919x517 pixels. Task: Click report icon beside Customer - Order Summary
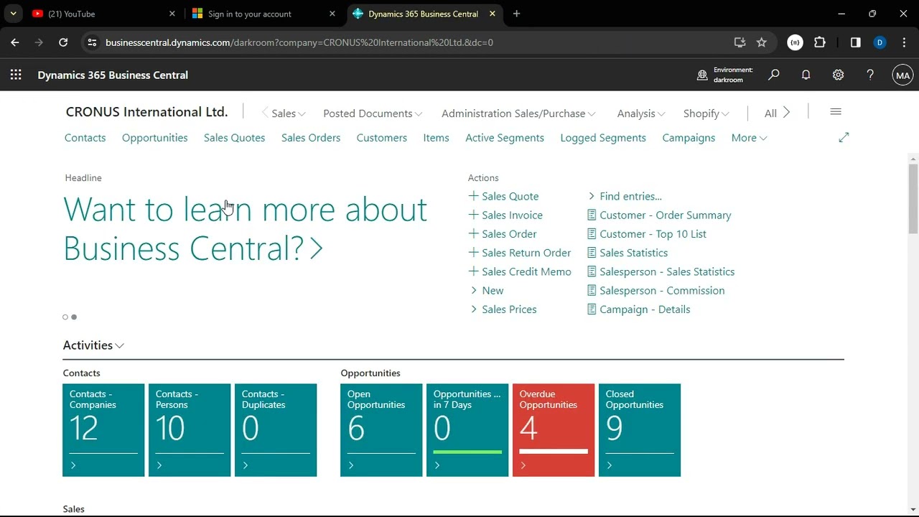pos(592,215)
